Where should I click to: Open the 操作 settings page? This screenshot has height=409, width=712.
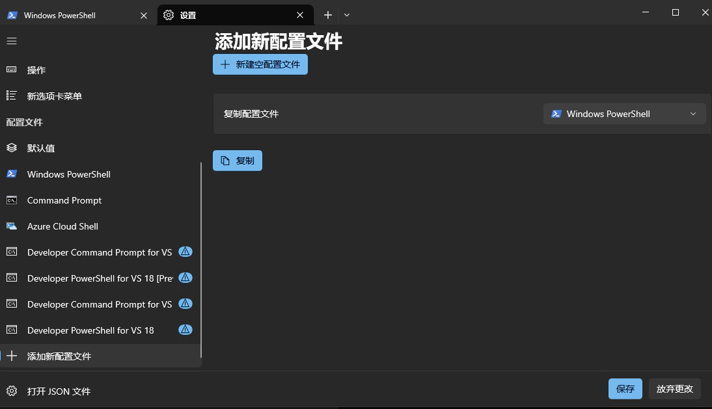[101, 70]
